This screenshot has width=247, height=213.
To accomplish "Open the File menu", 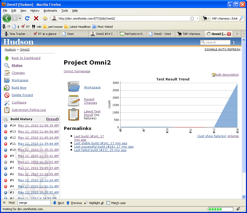I will click(x=5, y=11).
